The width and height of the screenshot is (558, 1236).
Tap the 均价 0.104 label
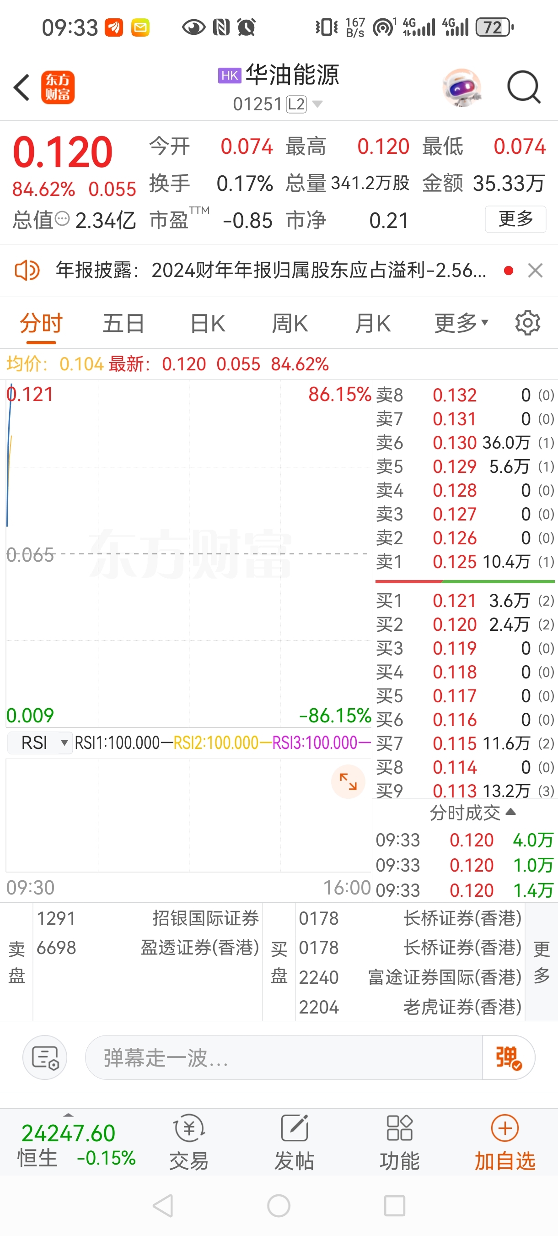(54, 364)
